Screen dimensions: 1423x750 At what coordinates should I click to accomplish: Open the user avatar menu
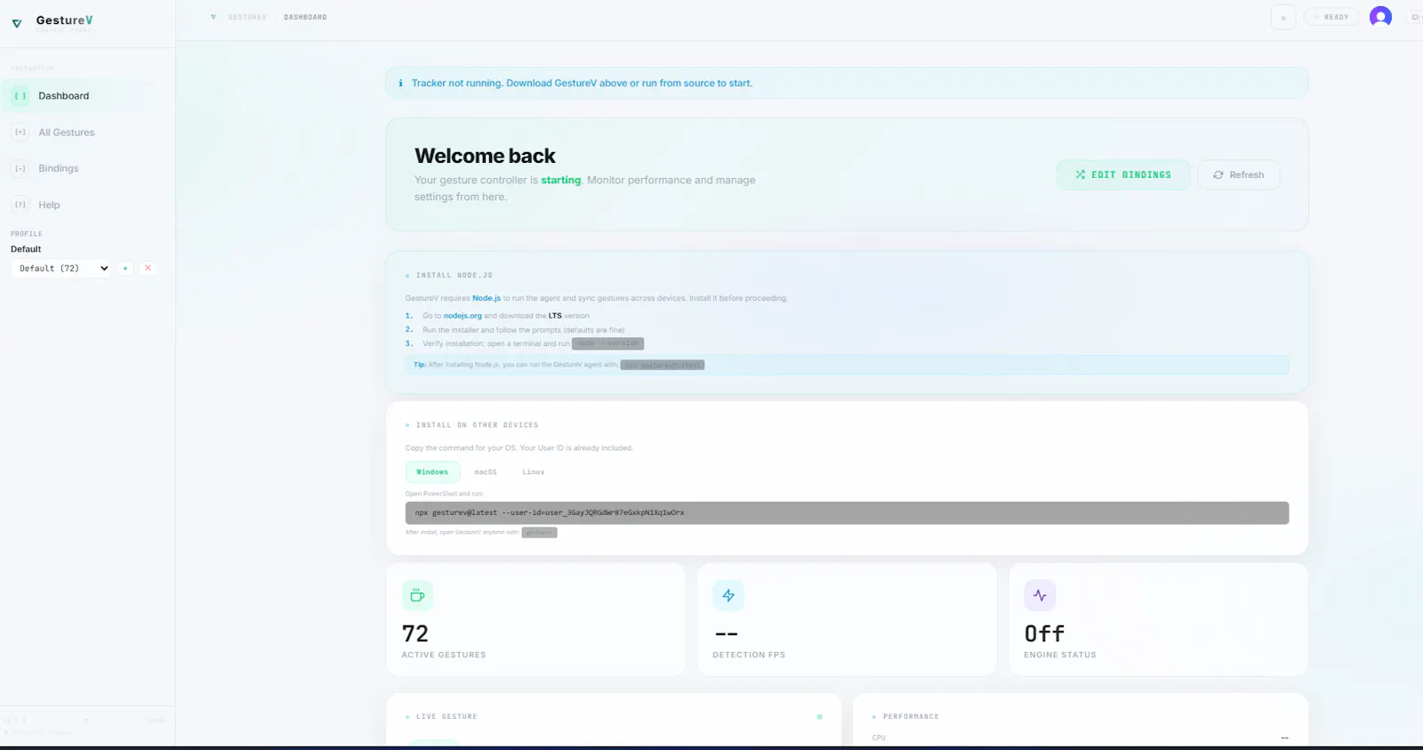1380,17
